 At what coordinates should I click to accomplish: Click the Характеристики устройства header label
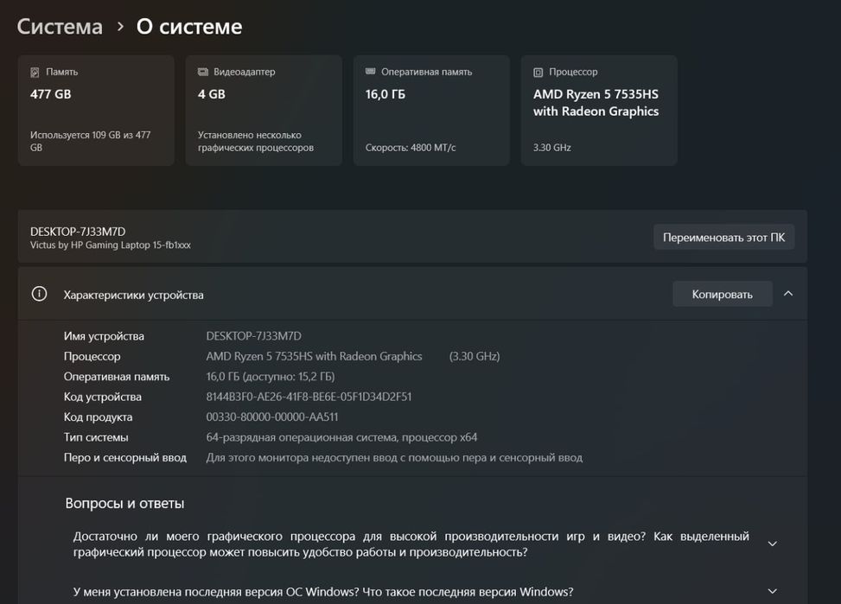point(134,295)
